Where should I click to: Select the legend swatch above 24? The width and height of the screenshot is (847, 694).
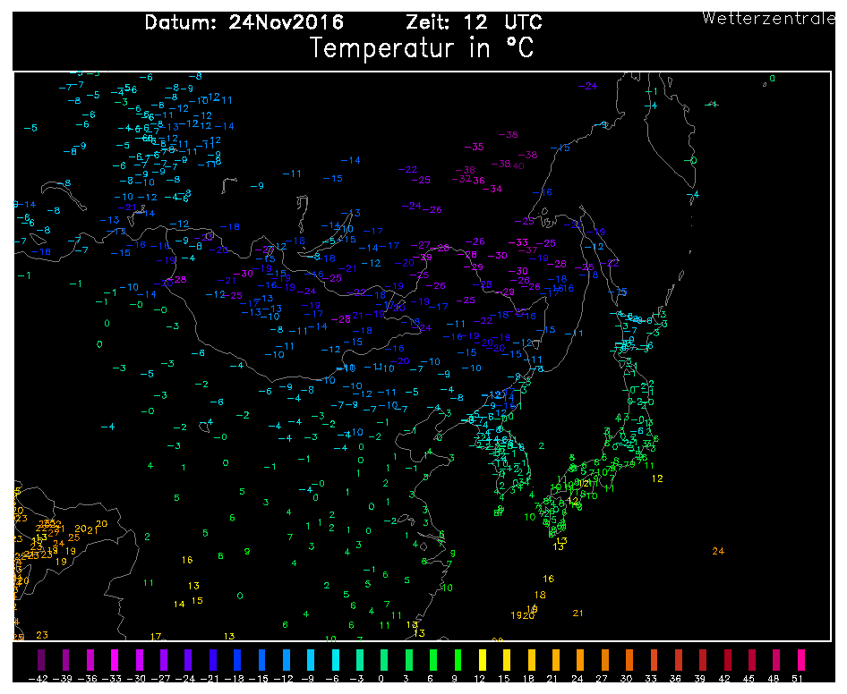click(x=579, y=660)
